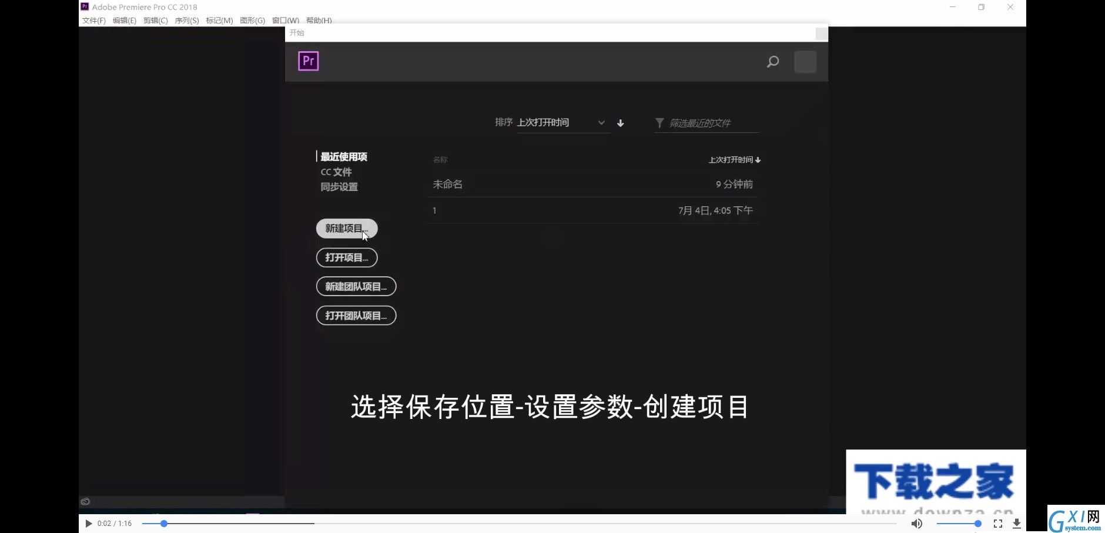This screenshot has width=1105, height=533.
Task: Open search with the magnifier icon
Action: (x=773, y=62)
